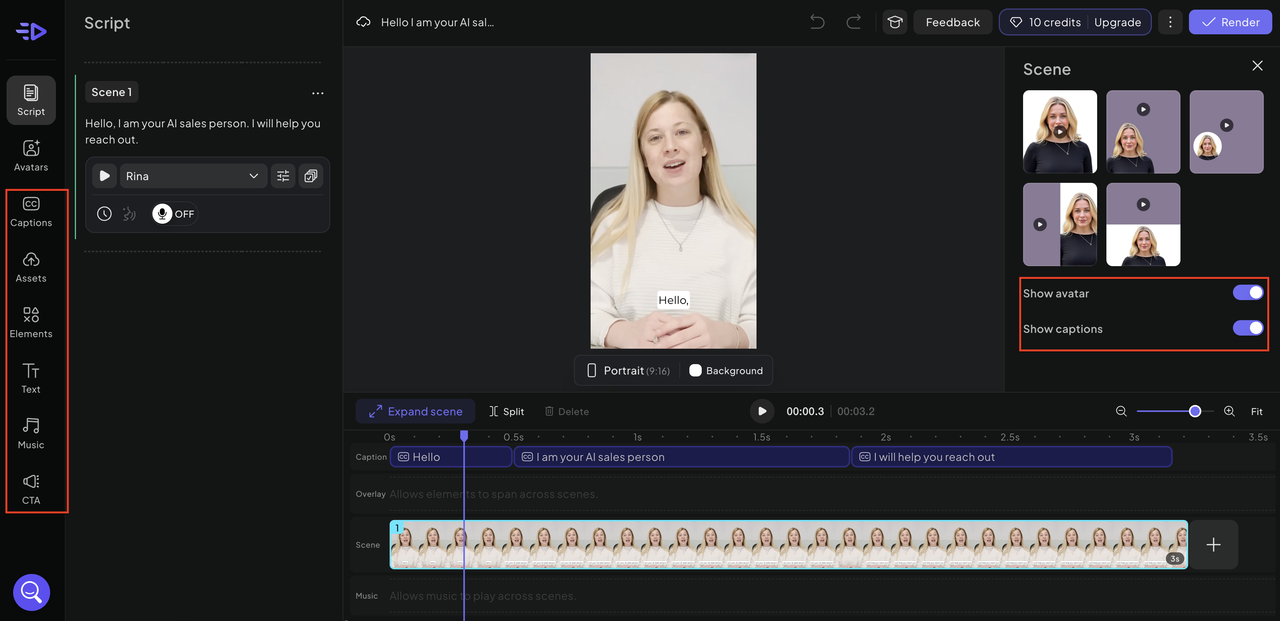
Task: Click the Upgrade button
Action: pyautogui.click(x=1118, y=22)
